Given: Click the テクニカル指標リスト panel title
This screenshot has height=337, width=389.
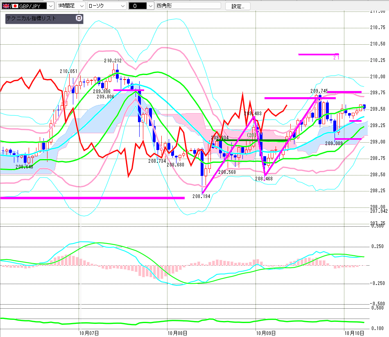Looking at the screenshot, I should [x=31, y=18].
